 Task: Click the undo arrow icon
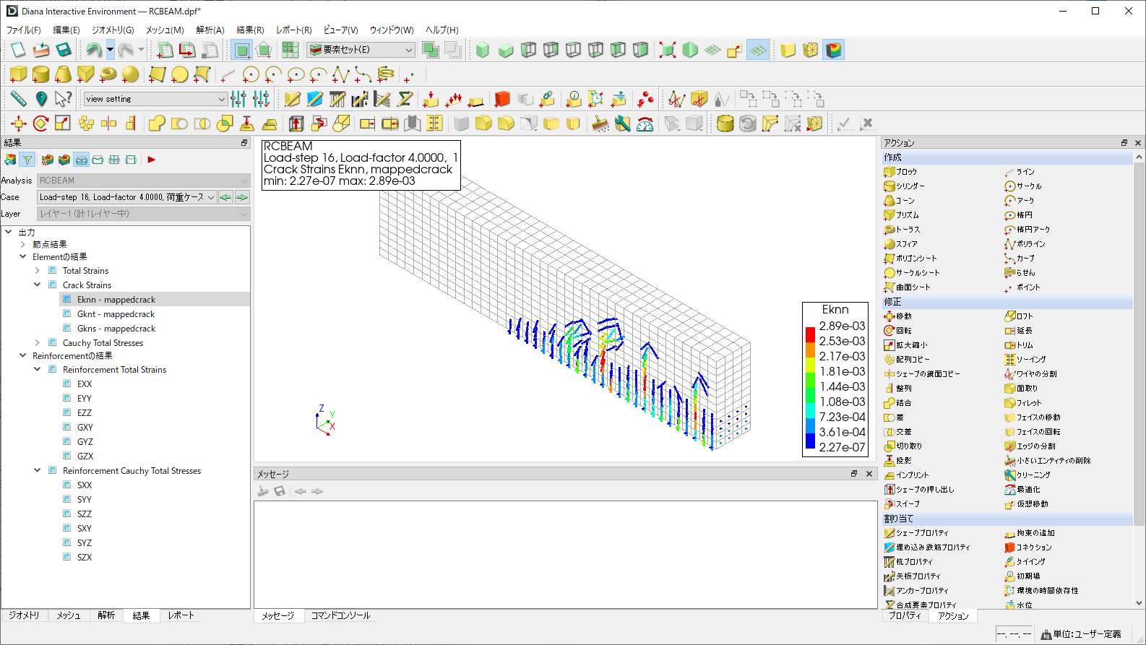(93, 50)
